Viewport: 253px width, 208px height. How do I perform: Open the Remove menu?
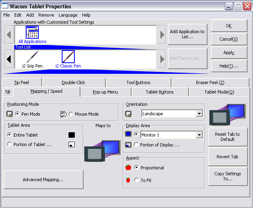(46, 15)
